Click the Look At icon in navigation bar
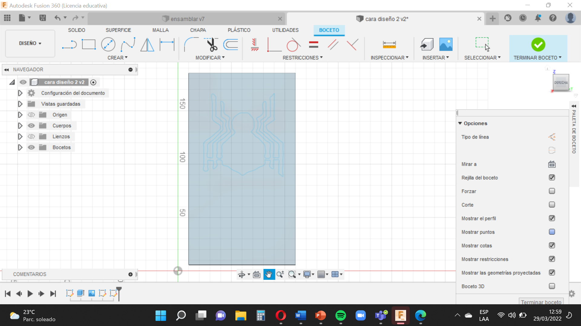Image resolution: width=581 pixels, height=326 pixels. point(257,274)
